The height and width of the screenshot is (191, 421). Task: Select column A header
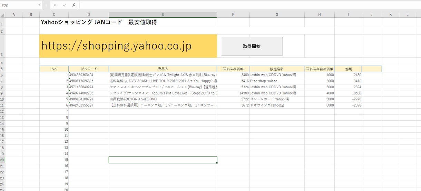[x=13, y=14]
